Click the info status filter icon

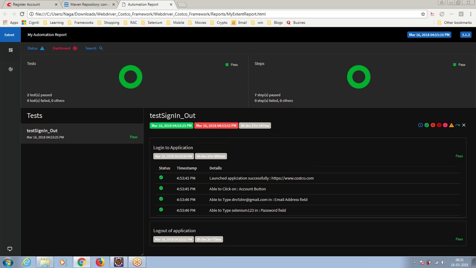tap(420, 125)
